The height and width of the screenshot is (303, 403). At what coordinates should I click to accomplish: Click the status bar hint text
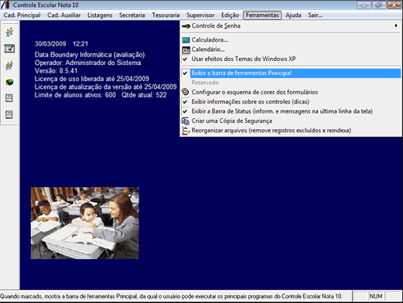click(x=171, y=296)
